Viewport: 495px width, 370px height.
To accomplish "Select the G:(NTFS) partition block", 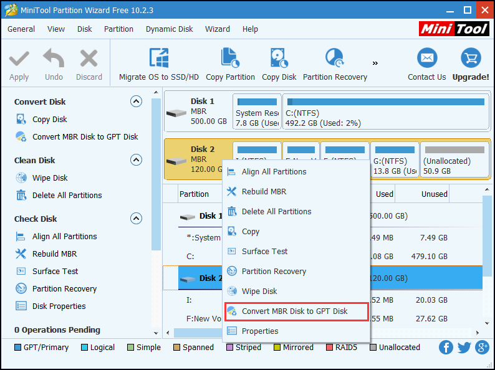I will pyautogui.click(x=395, y=159).
